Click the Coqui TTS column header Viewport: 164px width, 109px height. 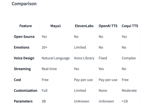coord(130,26)
